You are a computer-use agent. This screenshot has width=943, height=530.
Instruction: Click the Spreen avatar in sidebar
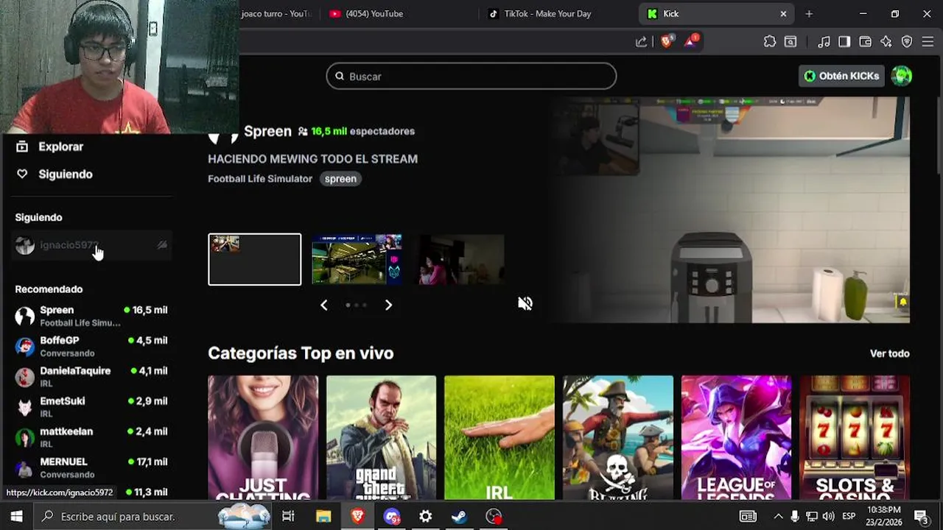tap(25, 316)
